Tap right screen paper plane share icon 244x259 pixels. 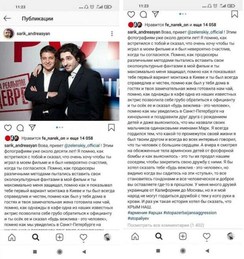(x=155, y=14)
